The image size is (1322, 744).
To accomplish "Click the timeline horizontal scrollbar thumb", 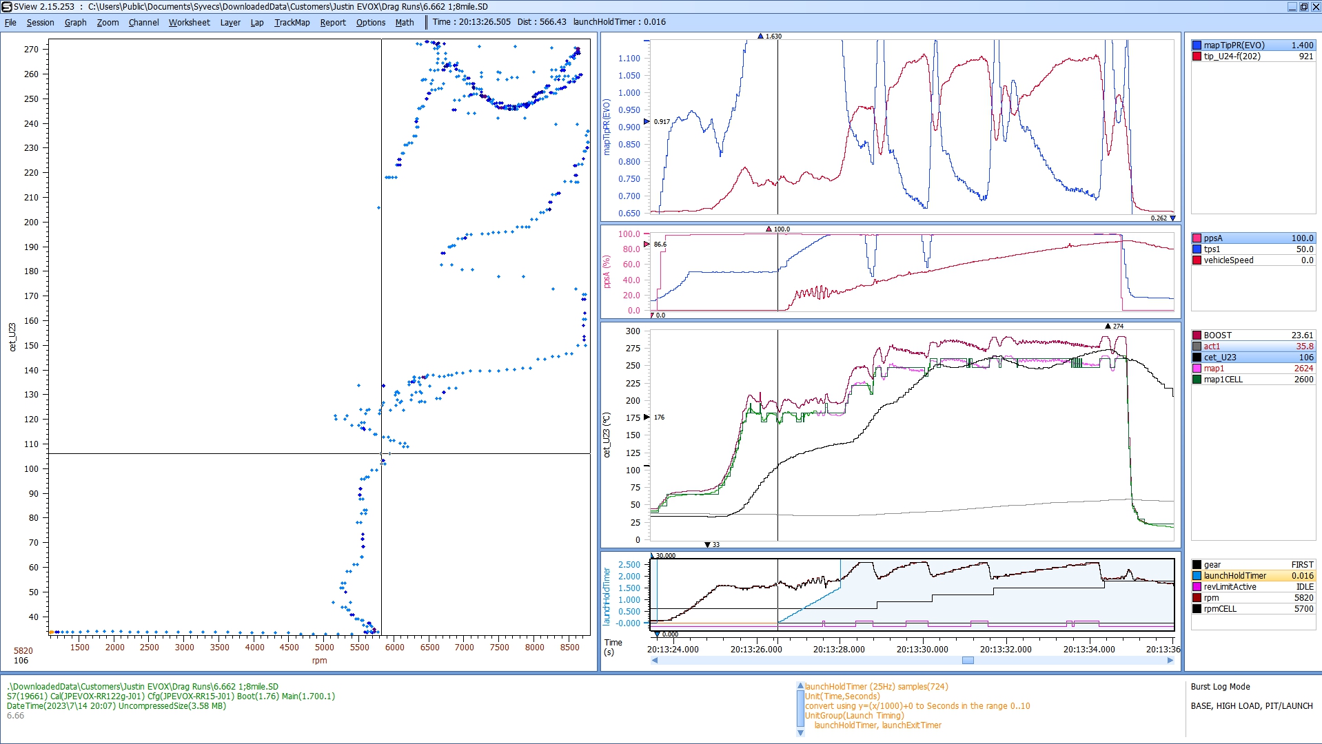I will pyautogui.click(x=968, y=661).
